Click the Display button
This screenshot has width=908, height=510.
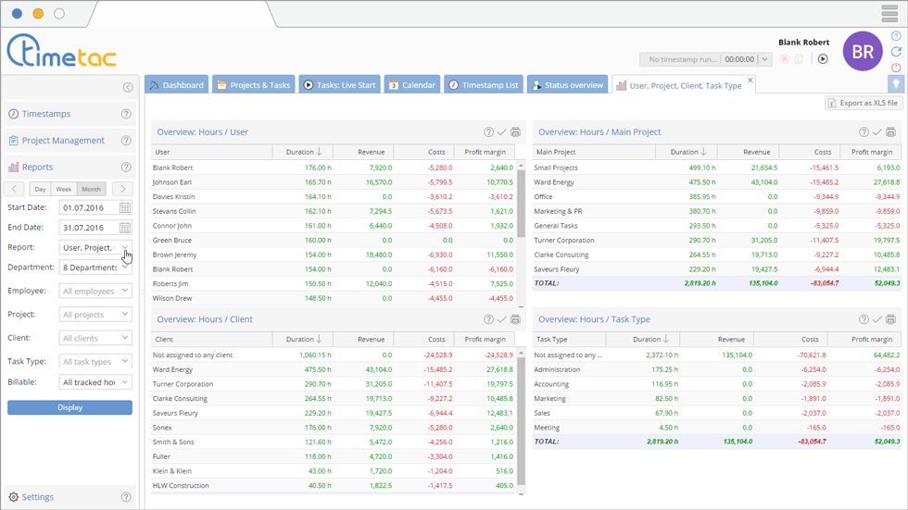pos(69,407)
